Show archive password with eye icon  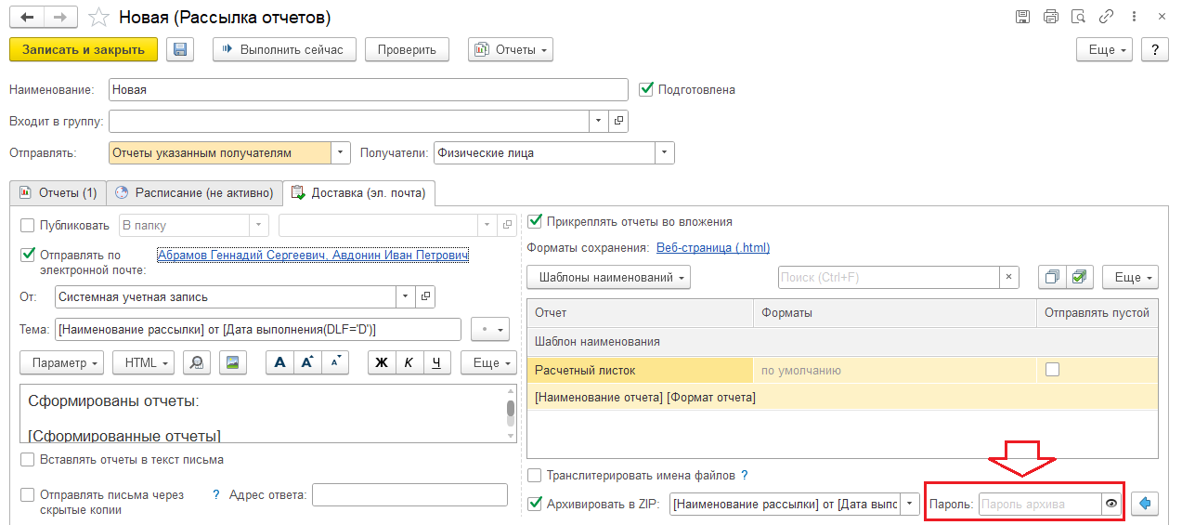click(1111, 504)
